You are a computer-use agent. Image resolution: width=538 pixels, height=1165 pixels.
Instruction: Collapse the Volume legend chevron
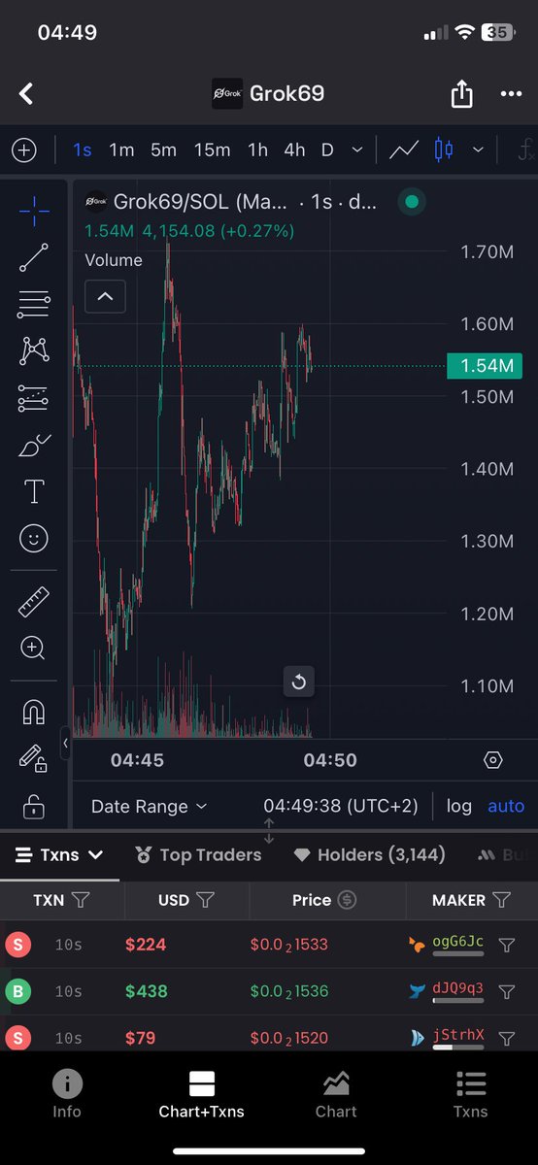(105, 297)
